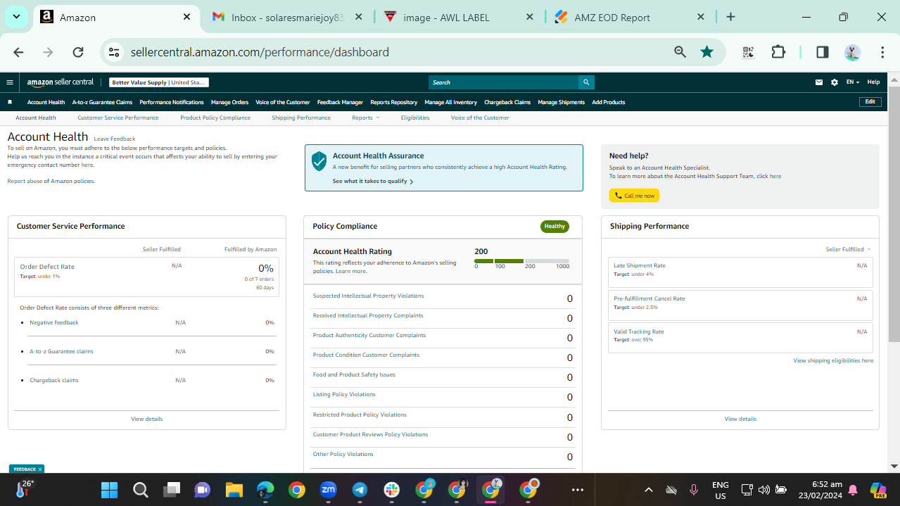Click Leave Feedback link
The height and width of the screenshot is (506, 900).
tap(115, 139)
